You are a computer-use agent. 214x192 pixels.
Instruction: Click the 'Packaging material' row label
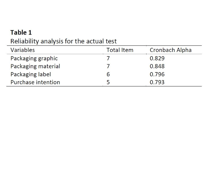click(x=35, y=66)
